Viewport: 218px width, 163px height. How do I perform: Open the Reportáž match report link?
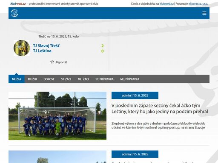pos(61,62)
